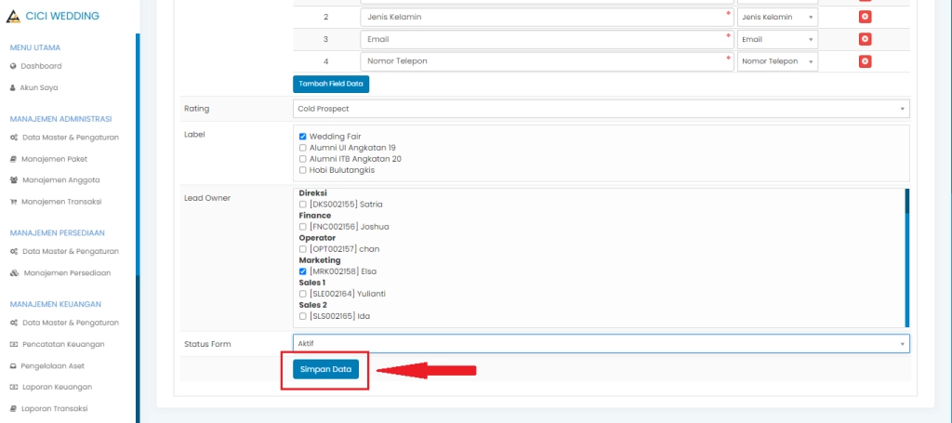This screenshot has width=952, height=423.
Task: Focus the Nomor Telepon text field
Action: (x=546, y=61)
